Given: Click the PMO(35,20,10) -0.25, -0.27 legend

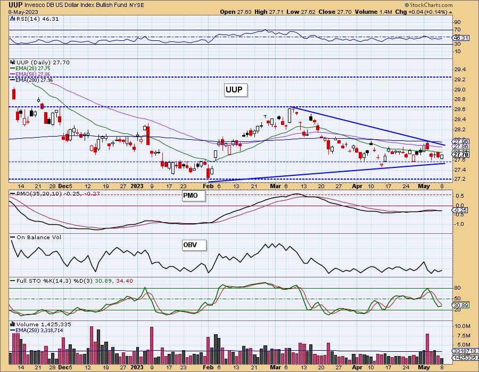Looking at the screenshot, I should coord(58,193).
